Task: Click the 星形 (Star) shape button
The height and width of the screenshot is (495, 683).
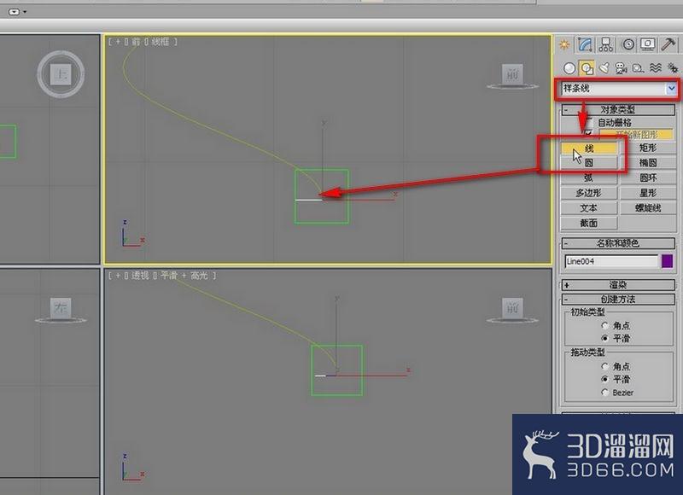Action: point(648,193)
